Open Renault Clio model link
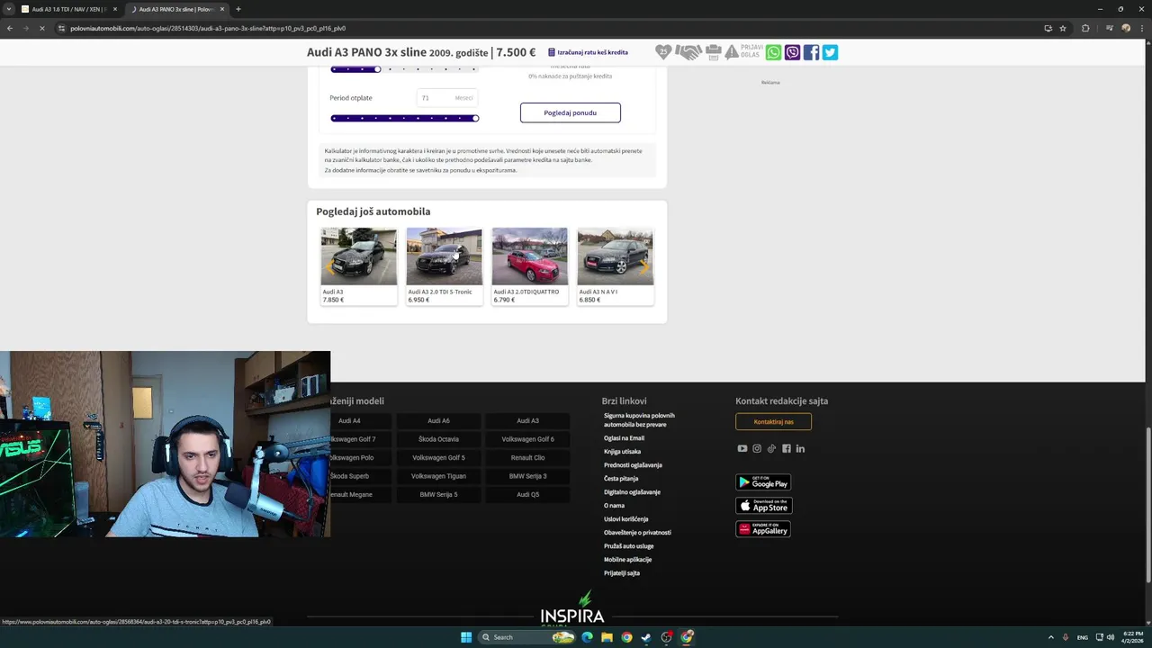 coord(527,457)
